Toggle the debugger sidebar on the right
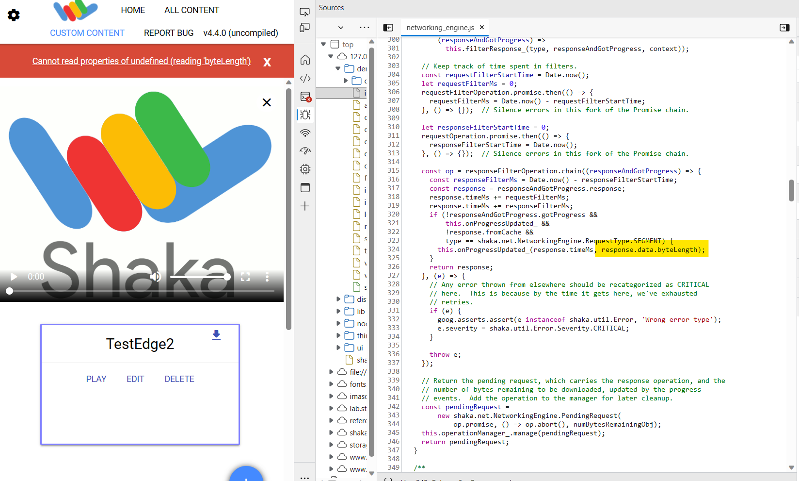The image size is (799, 481). (x=784, y=28)
